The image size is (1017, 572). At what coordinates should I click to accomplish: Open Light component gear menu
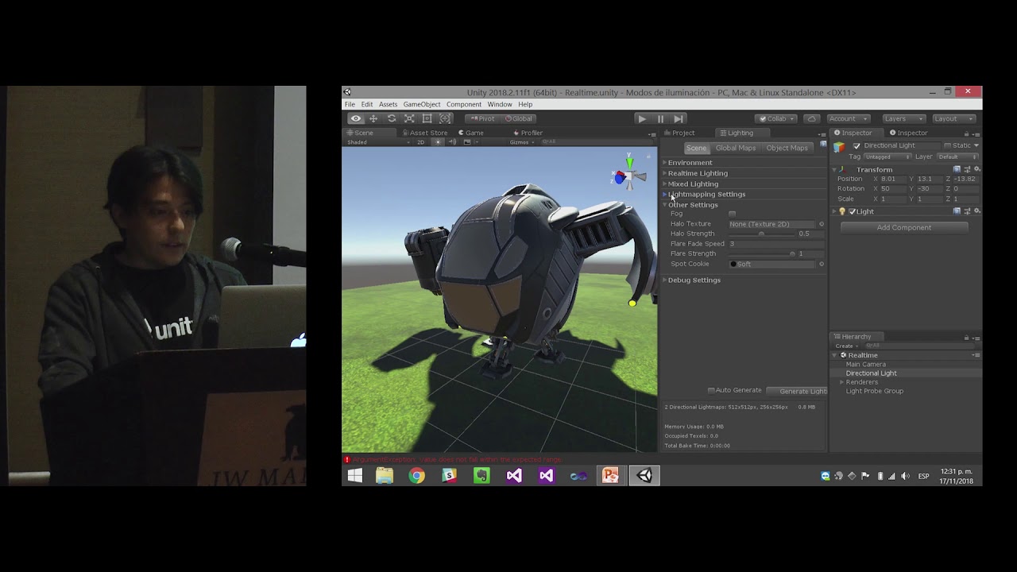coord(976,211)
